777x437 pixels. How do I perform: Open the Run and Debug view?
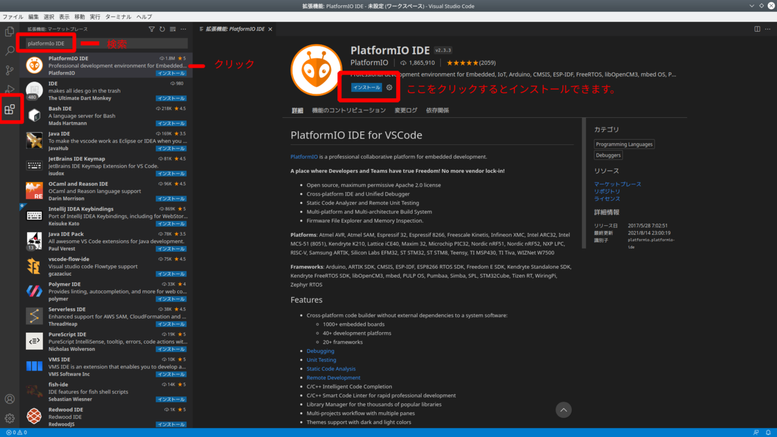(10, 89)
